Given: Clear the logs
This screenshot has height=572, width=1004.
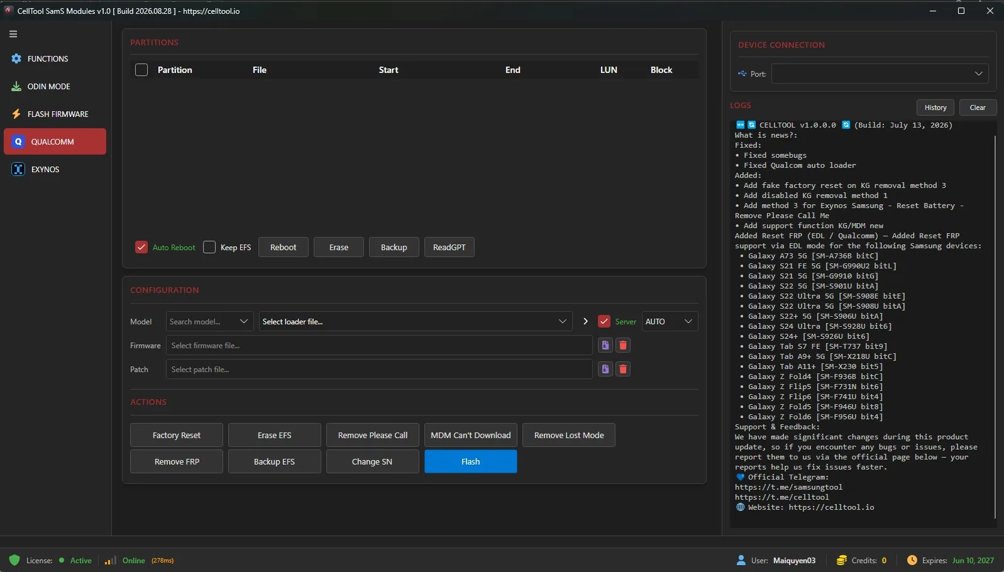Looking at the screenshot, I should (x=978, y=107).
